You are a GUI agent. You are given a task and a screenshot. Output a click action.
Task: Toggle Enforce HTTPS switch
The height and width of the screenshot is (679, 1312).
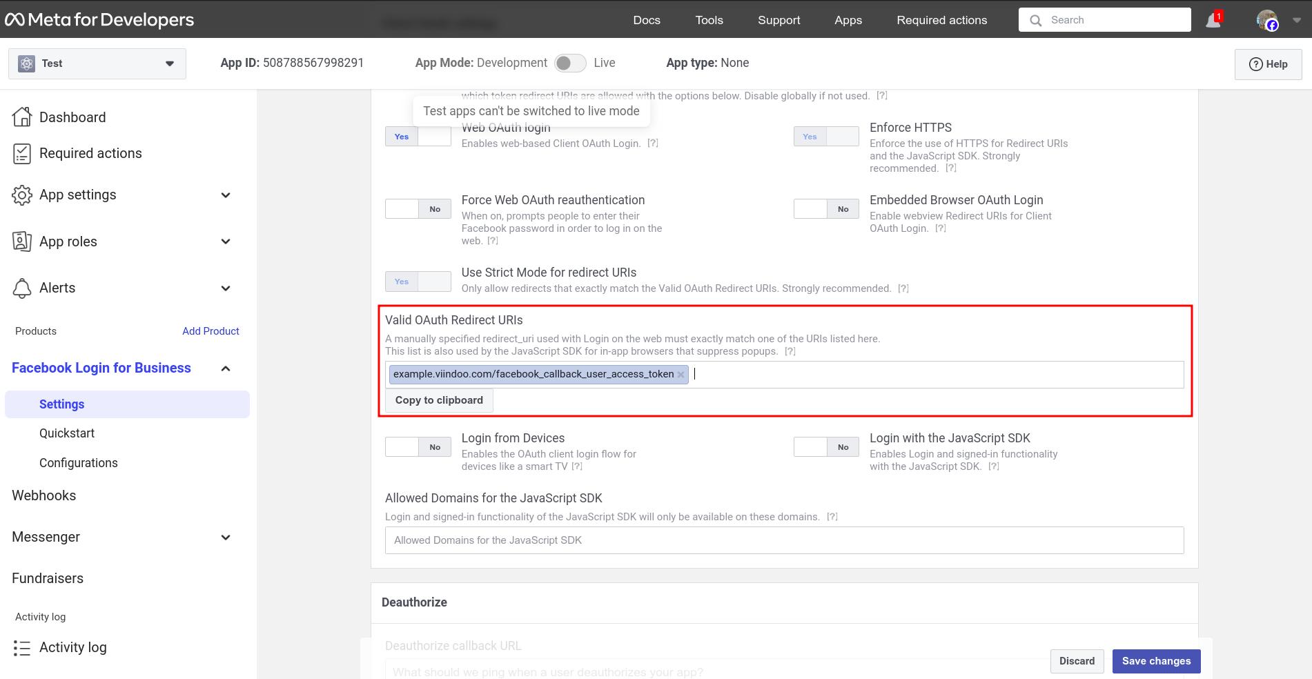826,137
